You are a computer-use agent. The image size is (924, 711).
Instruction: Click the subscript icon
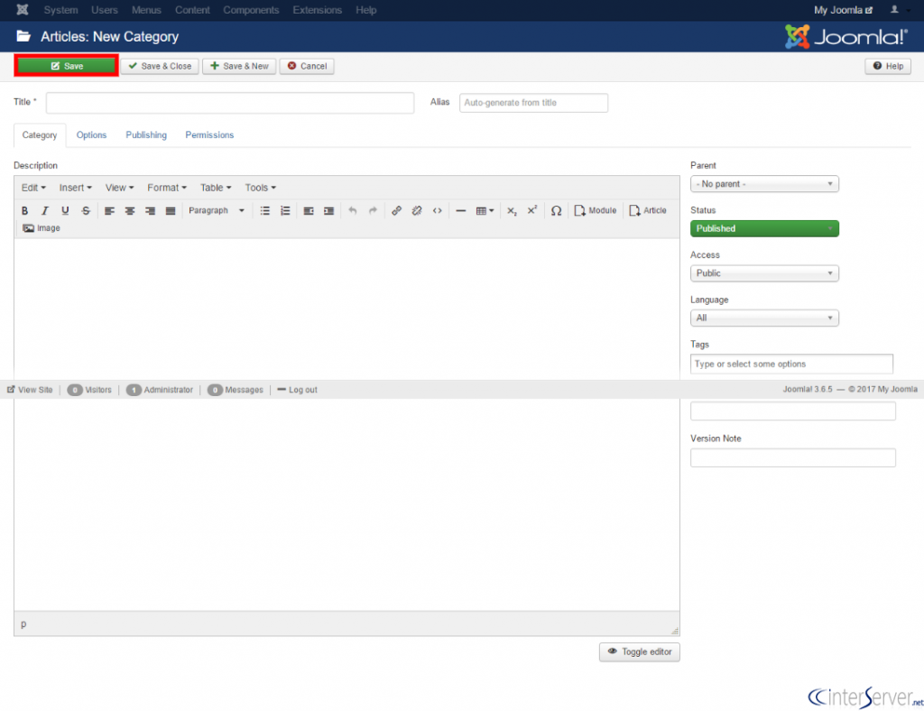[512, 210]
